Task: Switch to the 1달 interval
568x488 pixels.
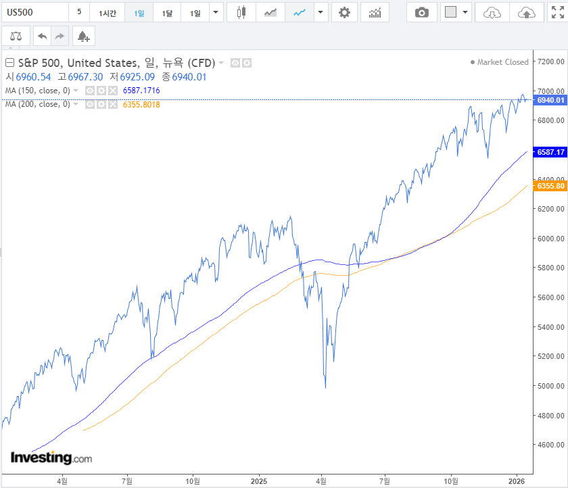Action: click(167, 12)
